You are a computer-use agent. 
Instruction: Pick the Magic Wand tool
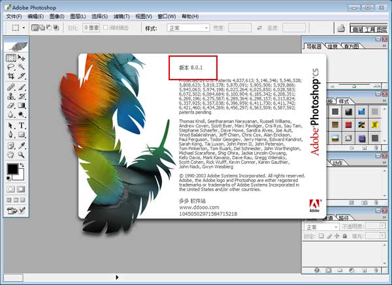click(22, 67)
